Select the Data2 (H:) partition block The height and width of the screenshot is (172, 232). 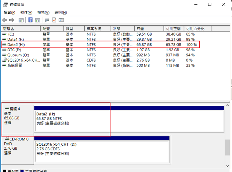coord(129,121)
